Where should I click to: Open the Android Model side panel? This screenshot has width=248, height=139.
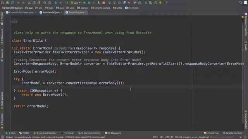coord(246,119)
